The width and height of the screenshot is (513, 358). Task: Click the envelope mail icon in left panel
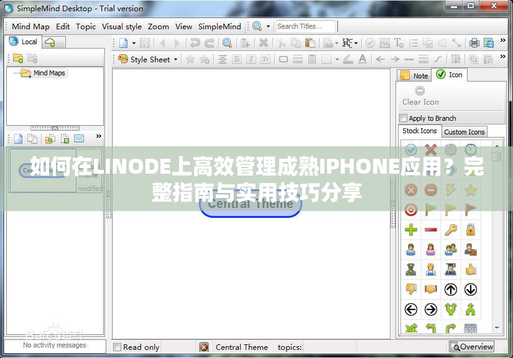coord(79,139)
